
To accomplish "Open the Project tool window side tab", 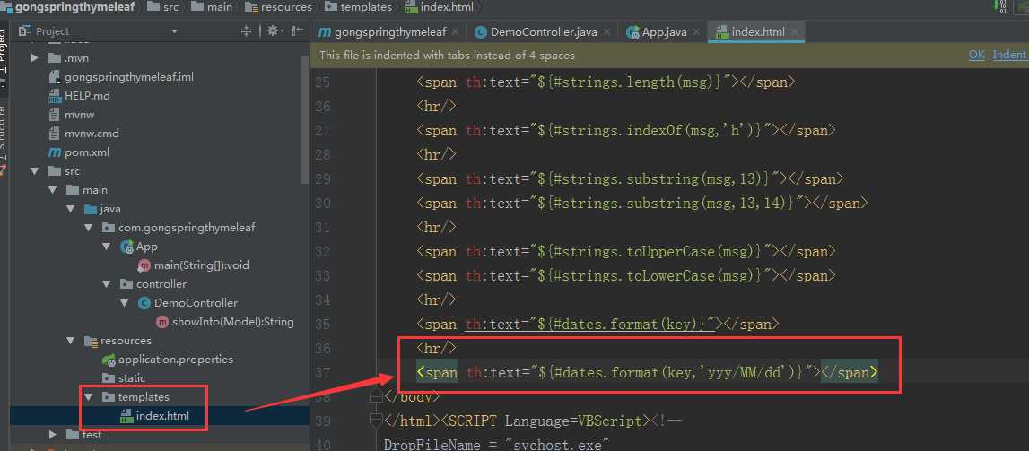I will [4, 52].
